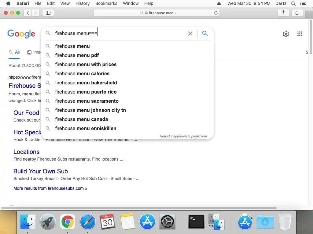Click the Google logo
This screenshot has height=234, width=313.
[21, 34]
